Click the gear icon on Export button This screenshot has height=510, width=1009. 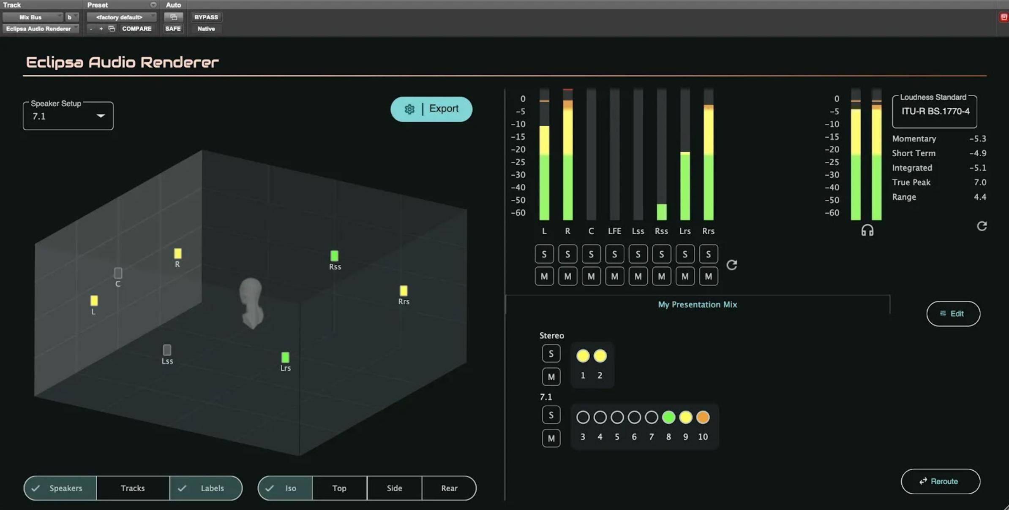(409, 109)
